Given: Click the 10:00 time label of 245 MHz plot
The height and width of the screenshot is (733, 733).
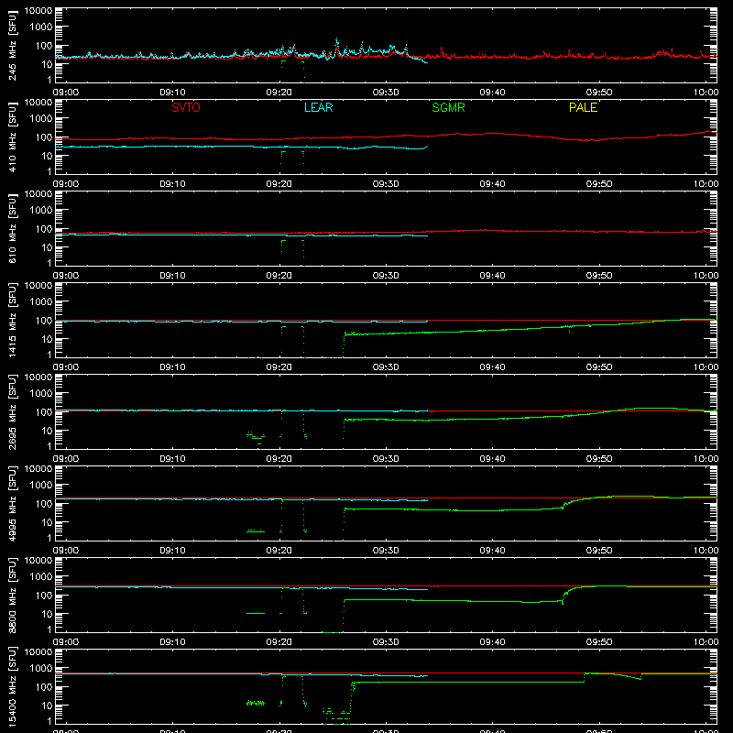Looking at the screenshot, I should [x=706, y=93].
